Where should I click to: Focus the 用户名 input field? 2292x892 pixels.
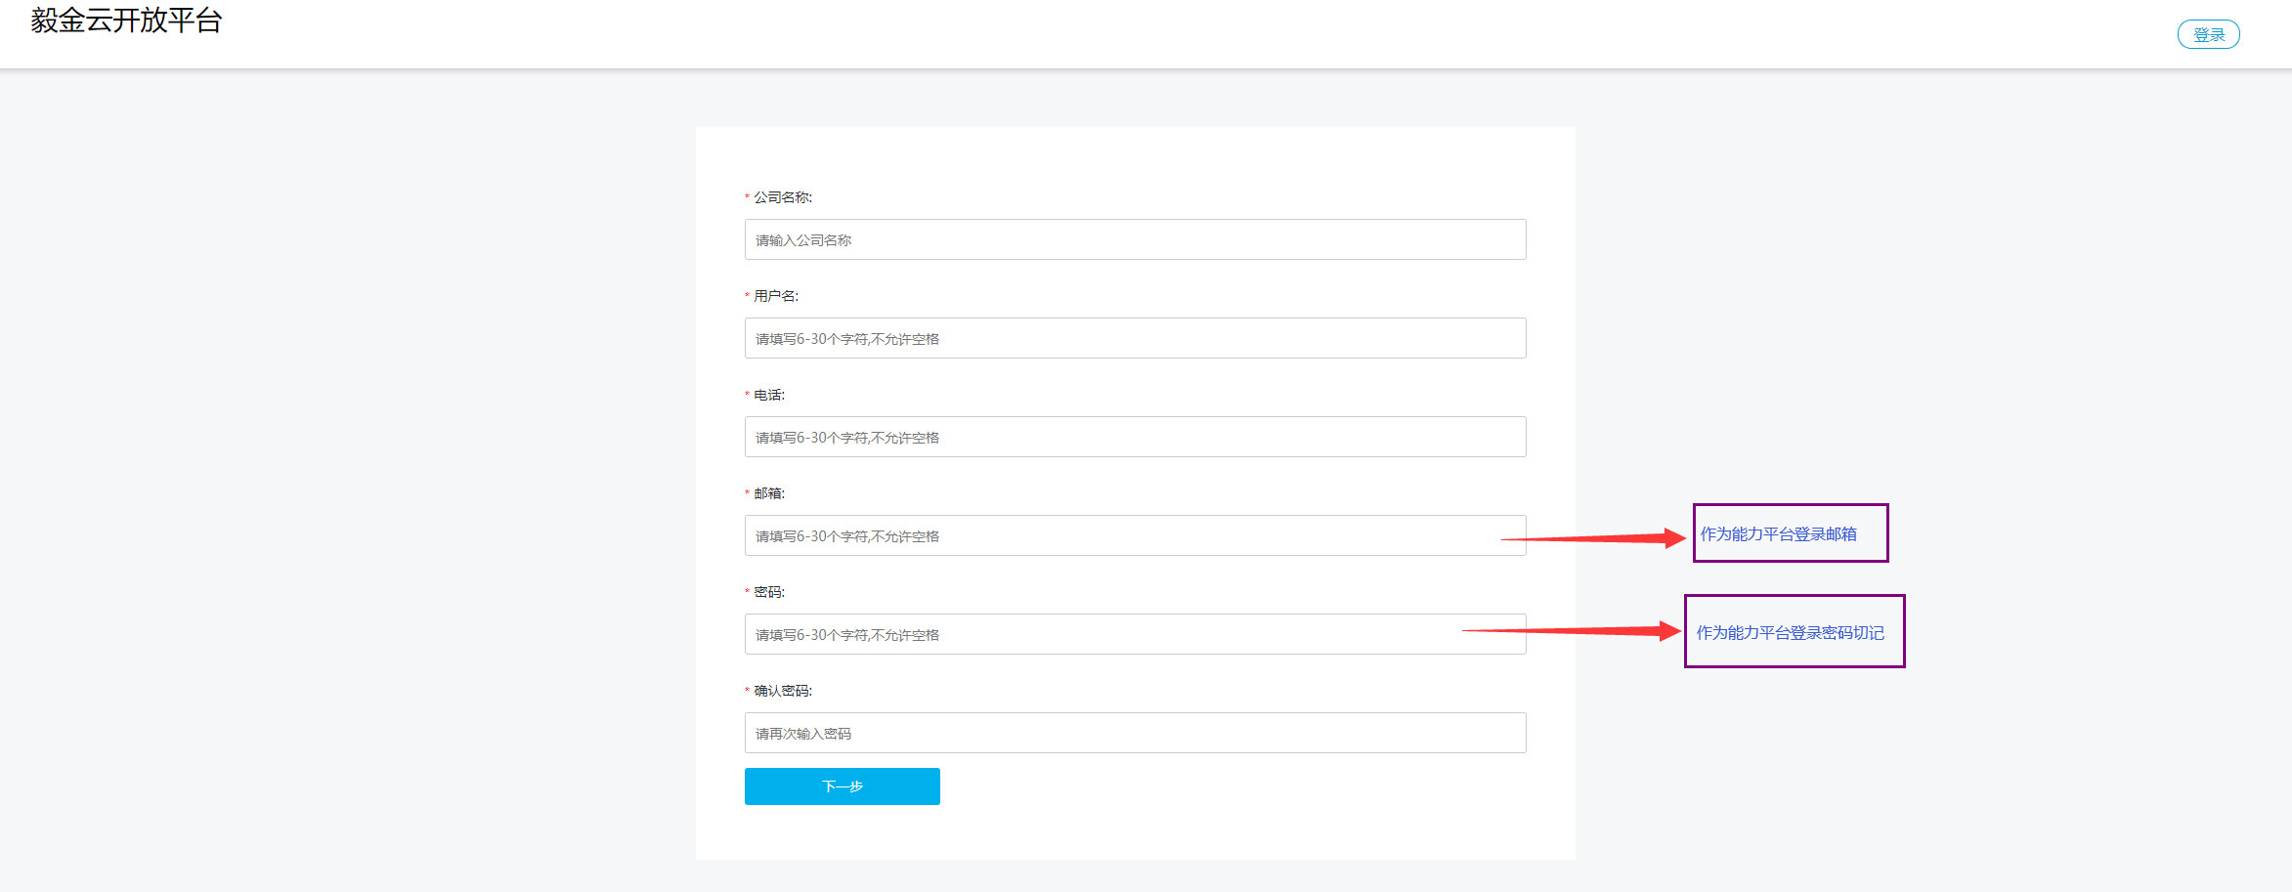point(1135,338)
